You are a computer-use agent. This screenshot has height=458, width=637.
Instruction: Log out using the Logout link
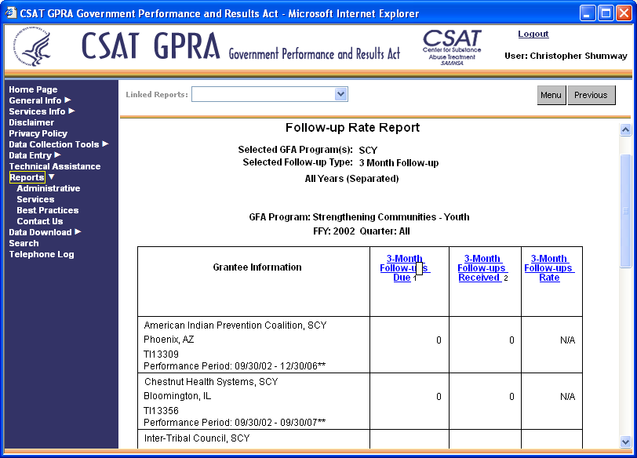[533, 34]
